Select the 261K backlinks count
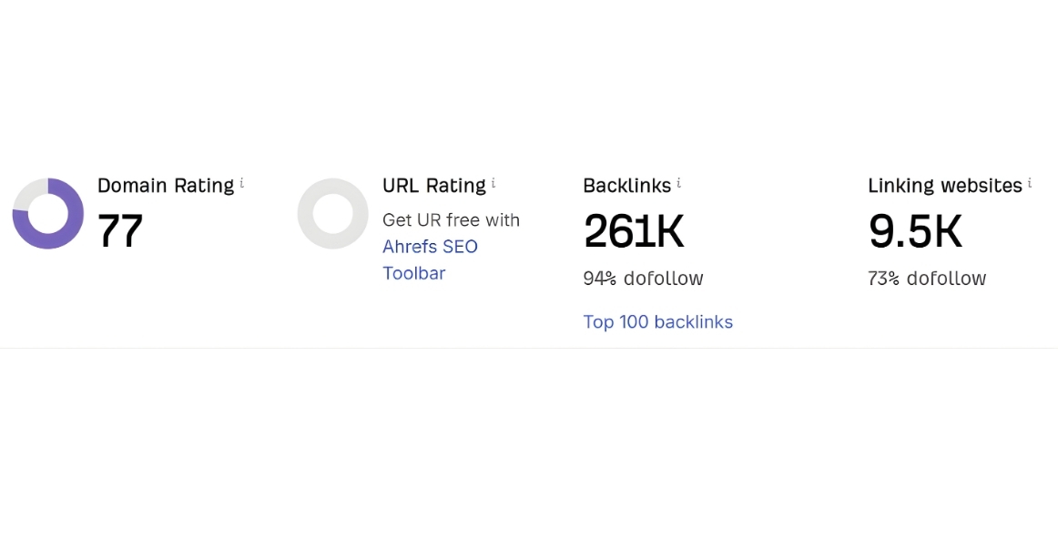This screenshot has height=549, width=1058. click(633, 231)
